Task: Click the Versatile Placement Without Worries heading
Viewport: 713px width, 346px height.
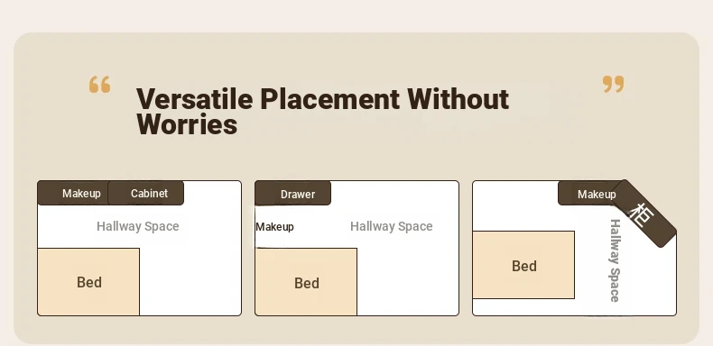Action: click(322, 111)
